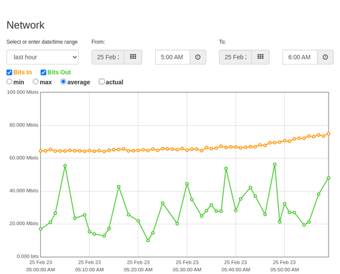
Task: Click the 05:40:00 AM time axis label
Action: pyautogui.click(x=236, y=270)
